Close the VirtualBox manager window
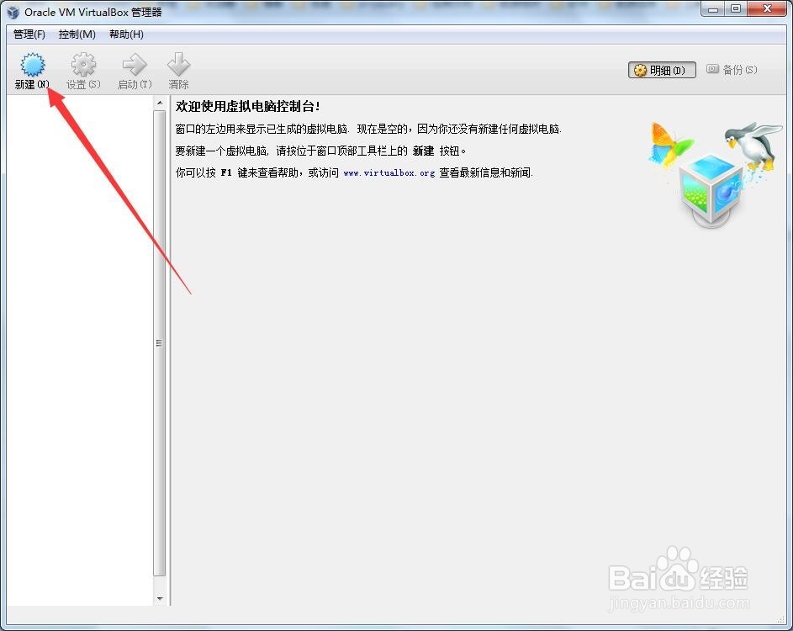Screen dimensions: 793x631 (767, 9)
